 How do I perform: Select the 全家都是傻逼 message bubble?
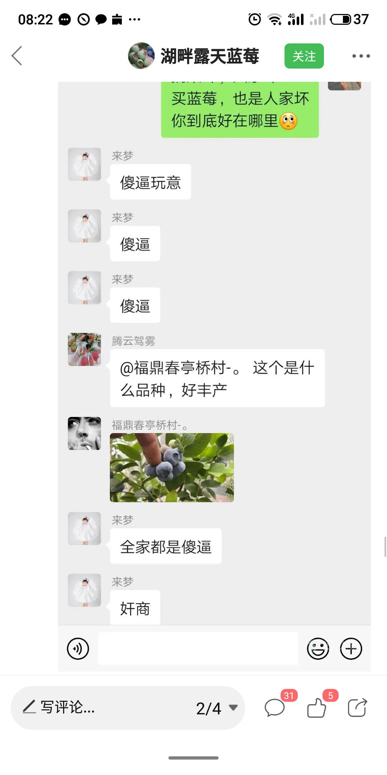coord(166,546)
